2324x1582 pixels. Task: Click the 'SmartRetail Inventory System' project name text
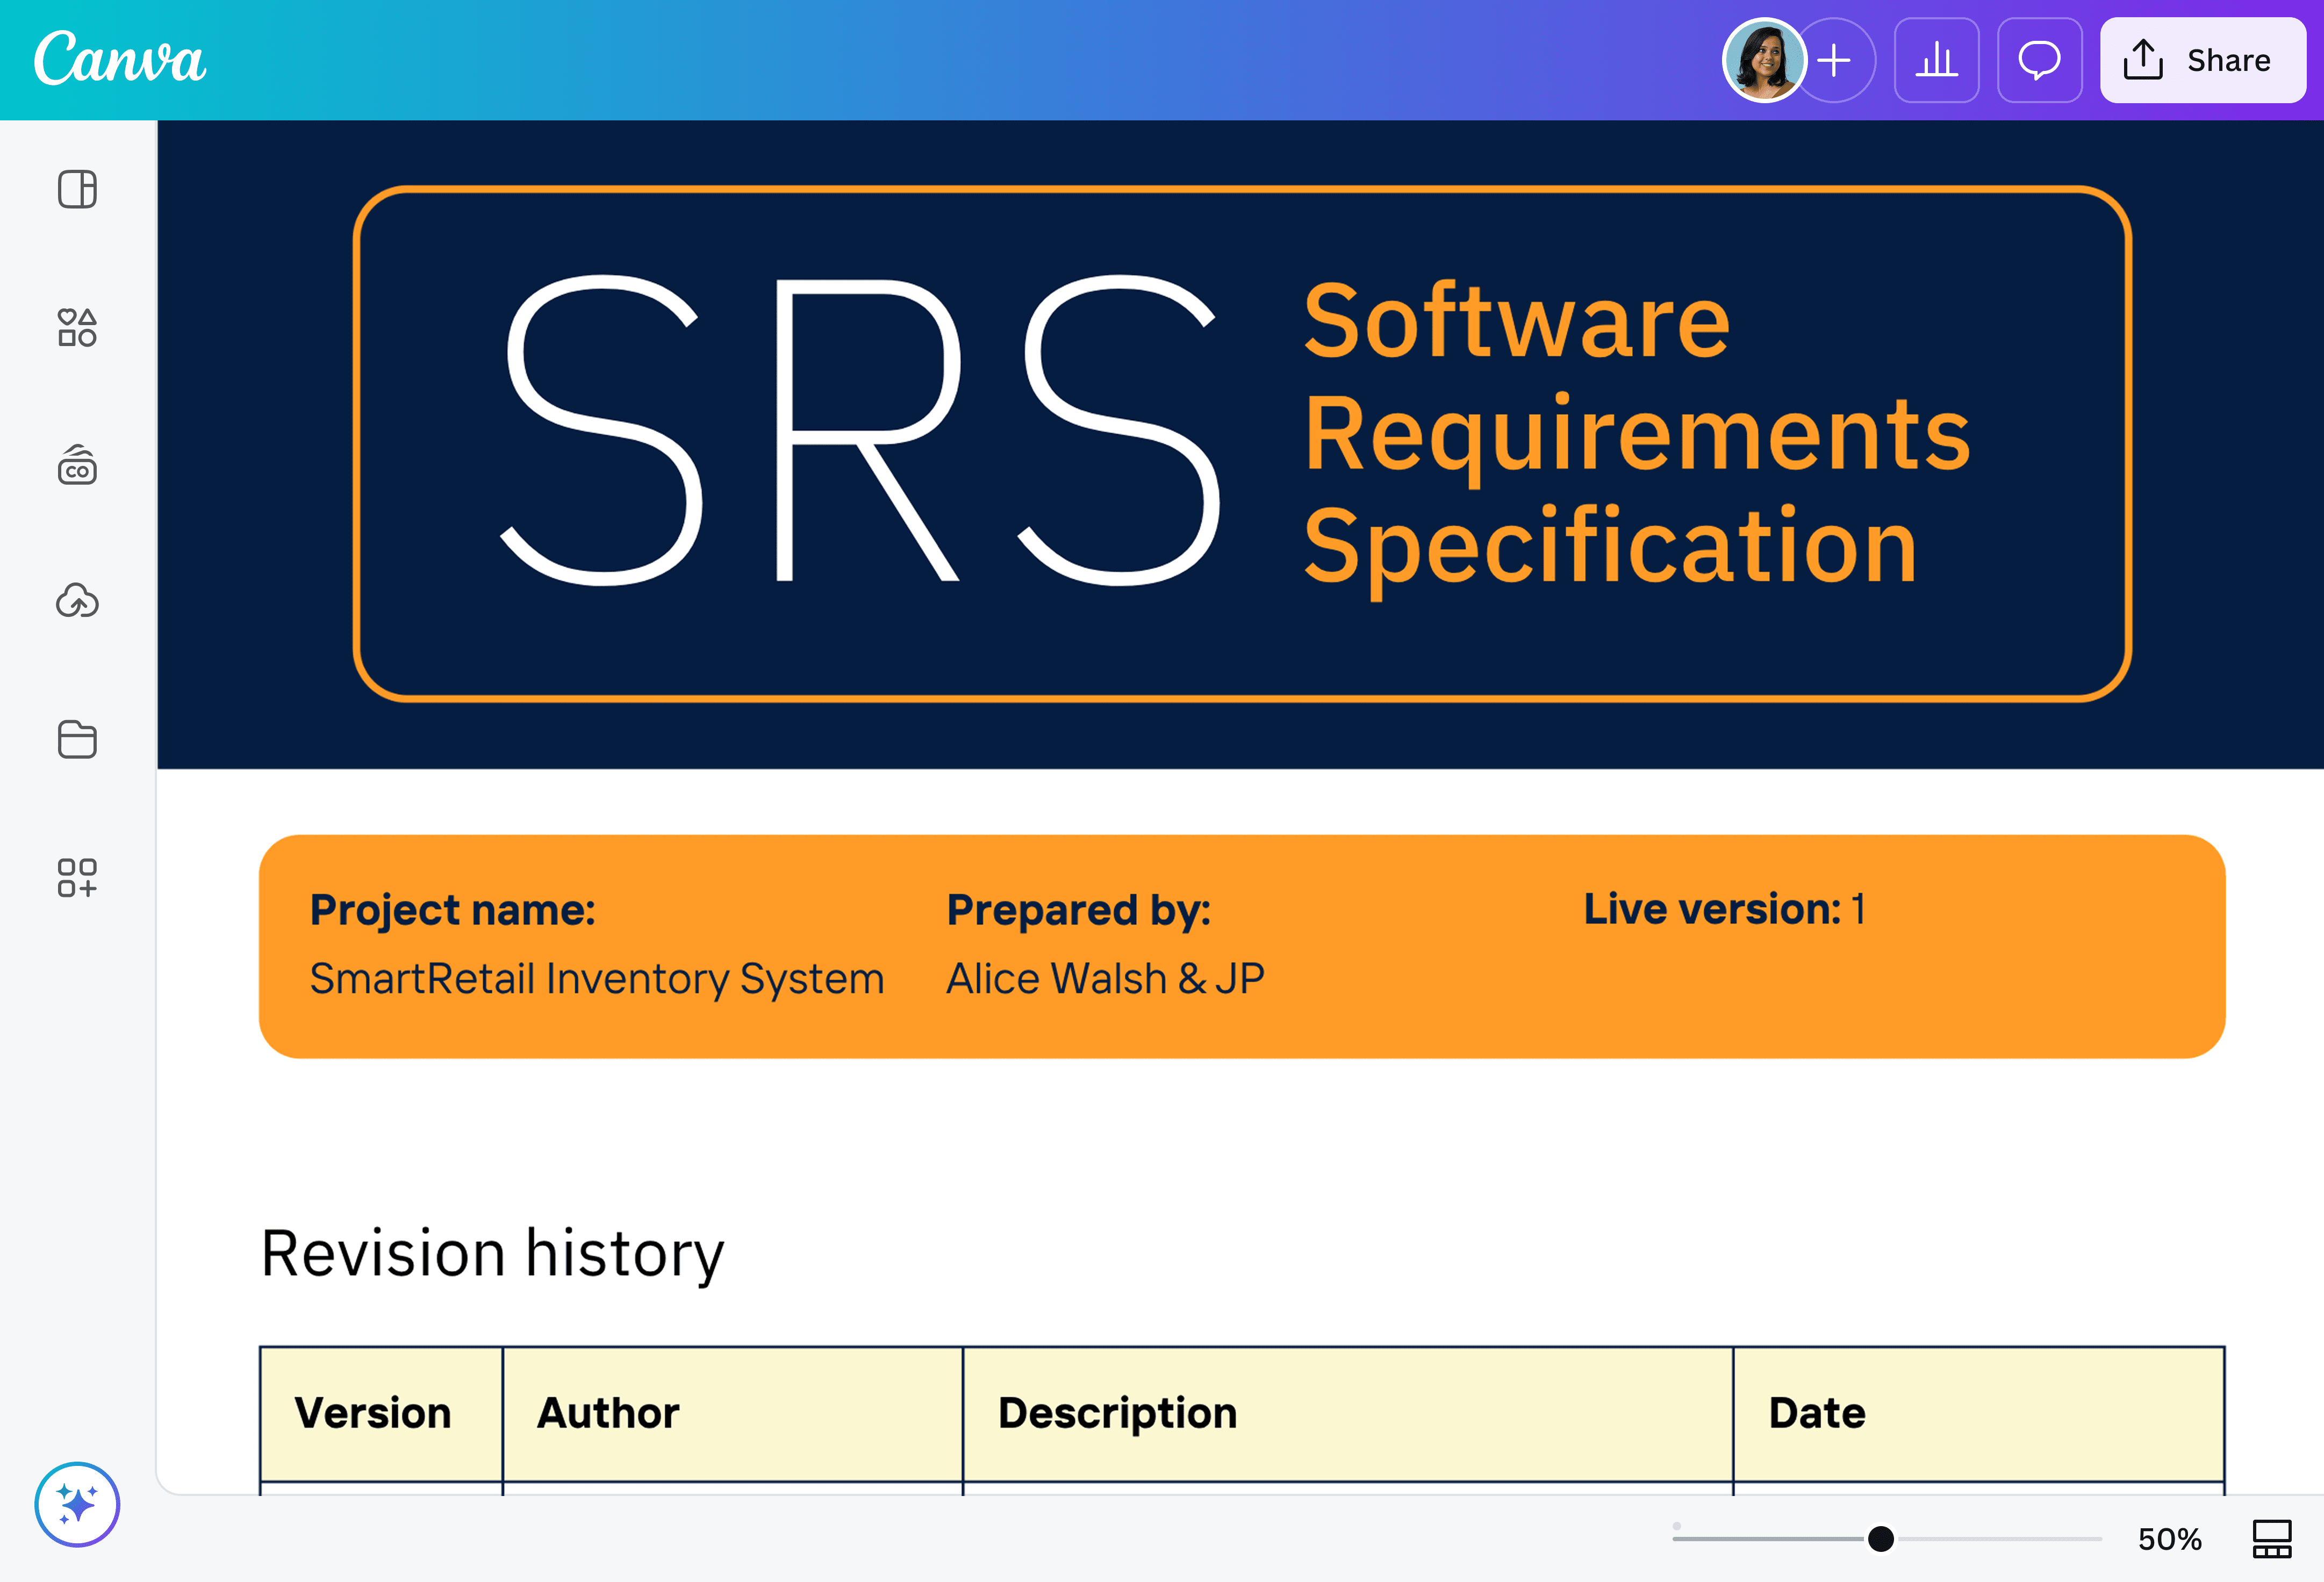[x=596, y=978]
